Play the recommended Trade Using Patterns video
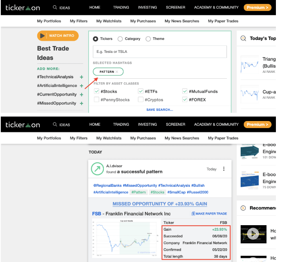 click(x=253, y=234)
